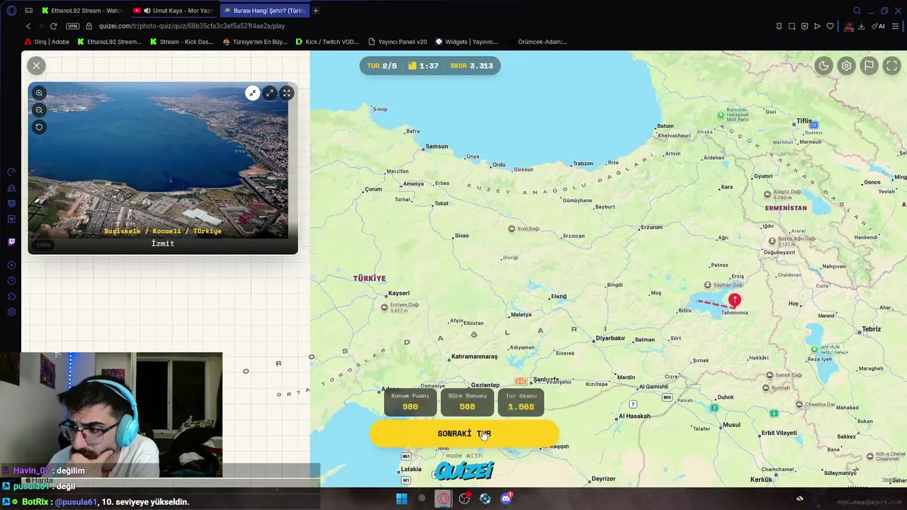907x510 pixels.
Task: Open photo in fullscreen view
Action: pos(287,93)
